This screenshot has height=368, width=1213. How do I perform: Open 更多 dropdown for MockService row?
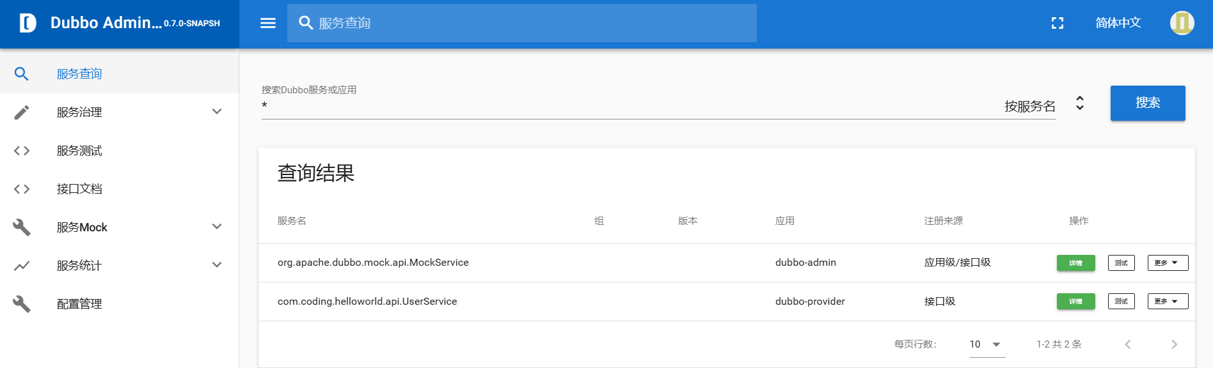(1167, 263)
